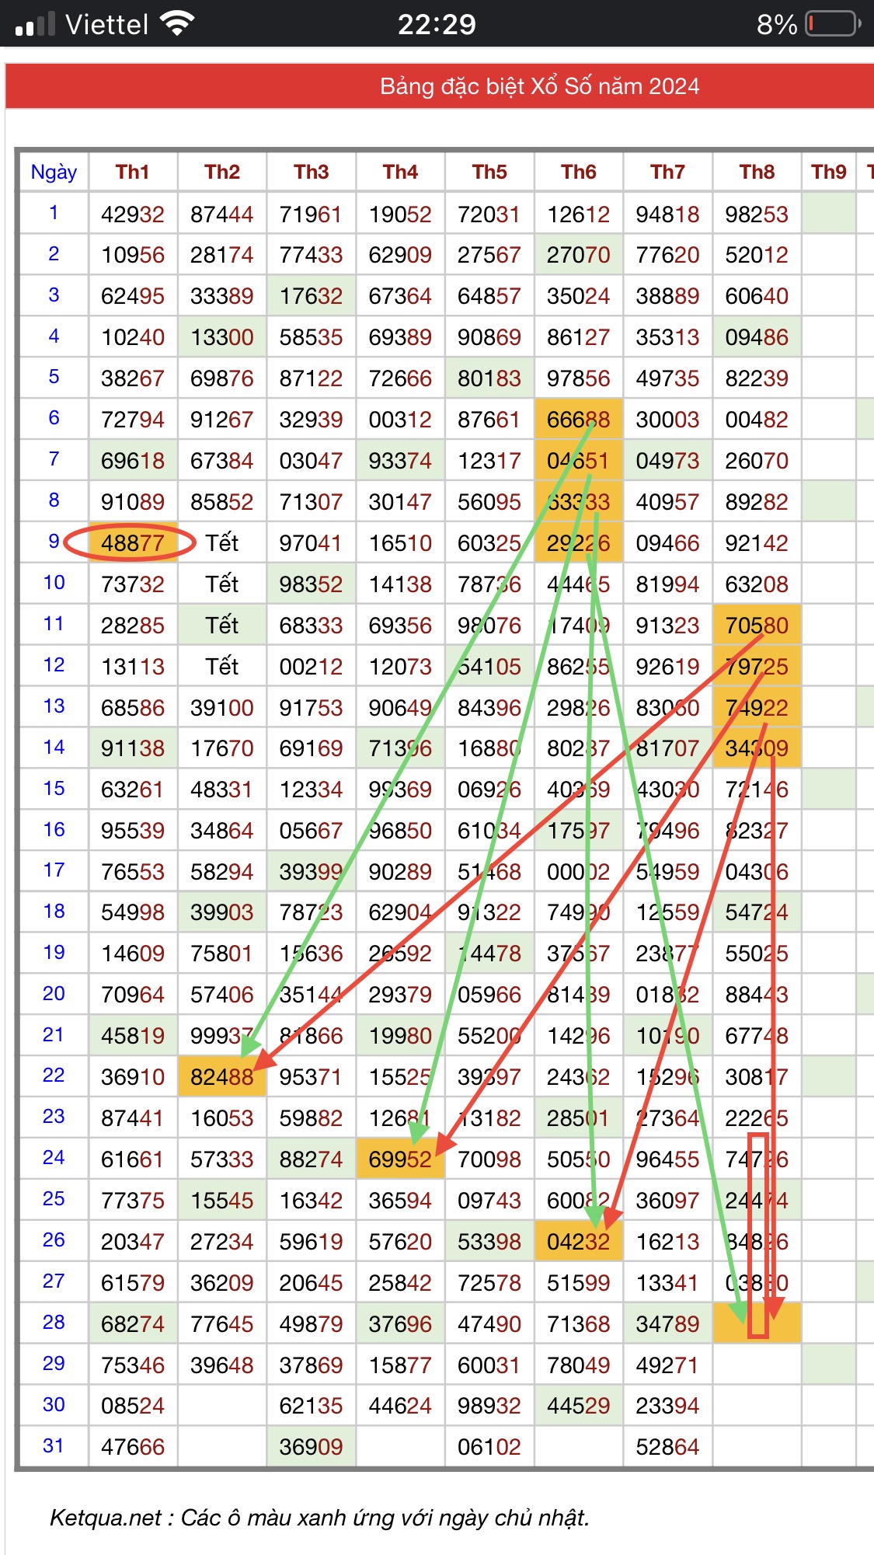The width and height of the screenshot is (874, 1555).
Task: Click day 31 row number
Action: coord(54,1446)
